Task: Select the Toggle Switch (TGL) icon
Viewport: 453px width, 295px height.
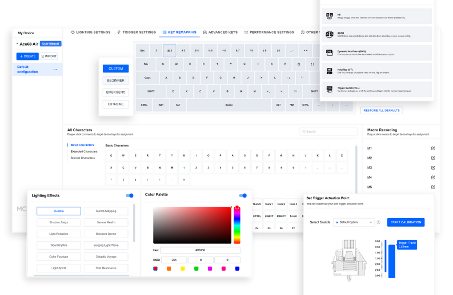Action: [x=329, y=88]
